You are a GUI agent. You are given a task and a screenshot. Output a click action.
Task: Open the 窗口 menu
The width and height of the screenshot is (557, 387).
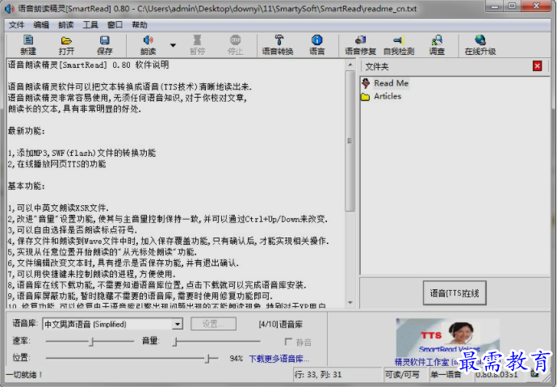tap(115, 25)
